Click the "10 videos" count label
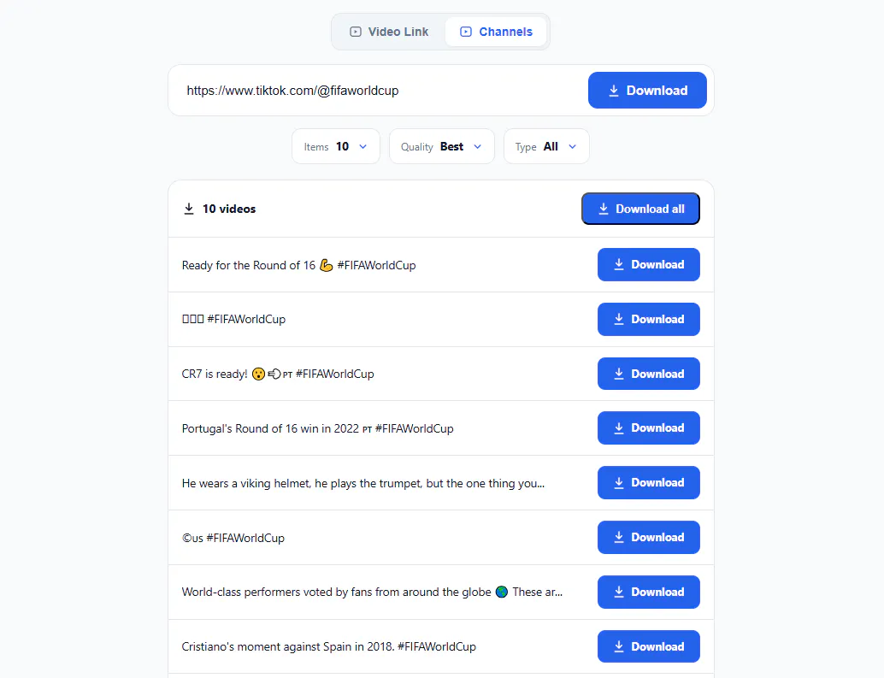This screenshot has height=678, width=884. (x=229, y=209)
